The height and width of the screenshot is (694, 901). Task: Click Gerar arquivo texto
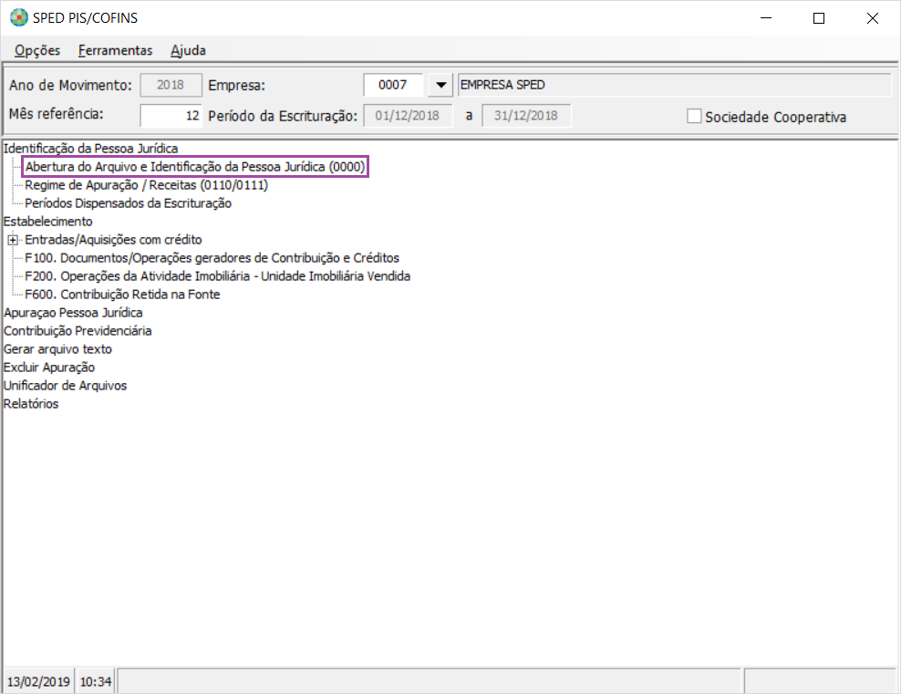tap(57, 349)
